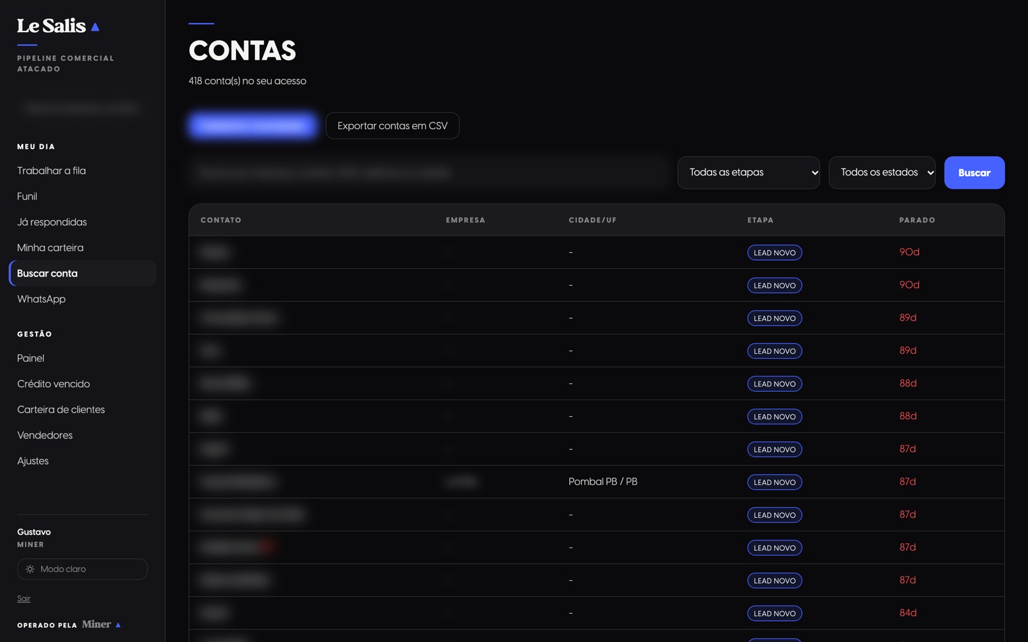This screenshot has height=642, width=1028.
Task: Focus the account search input field
Action: [x=429, y=173]
